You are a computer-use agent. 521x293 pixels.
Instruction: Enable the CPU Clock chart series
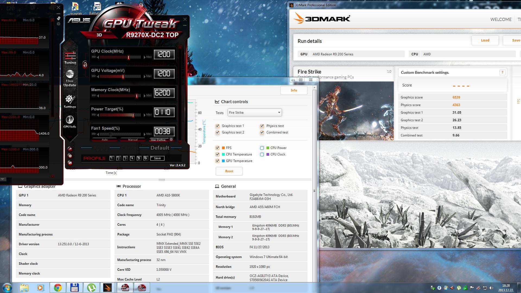click(x=262, y=154)
